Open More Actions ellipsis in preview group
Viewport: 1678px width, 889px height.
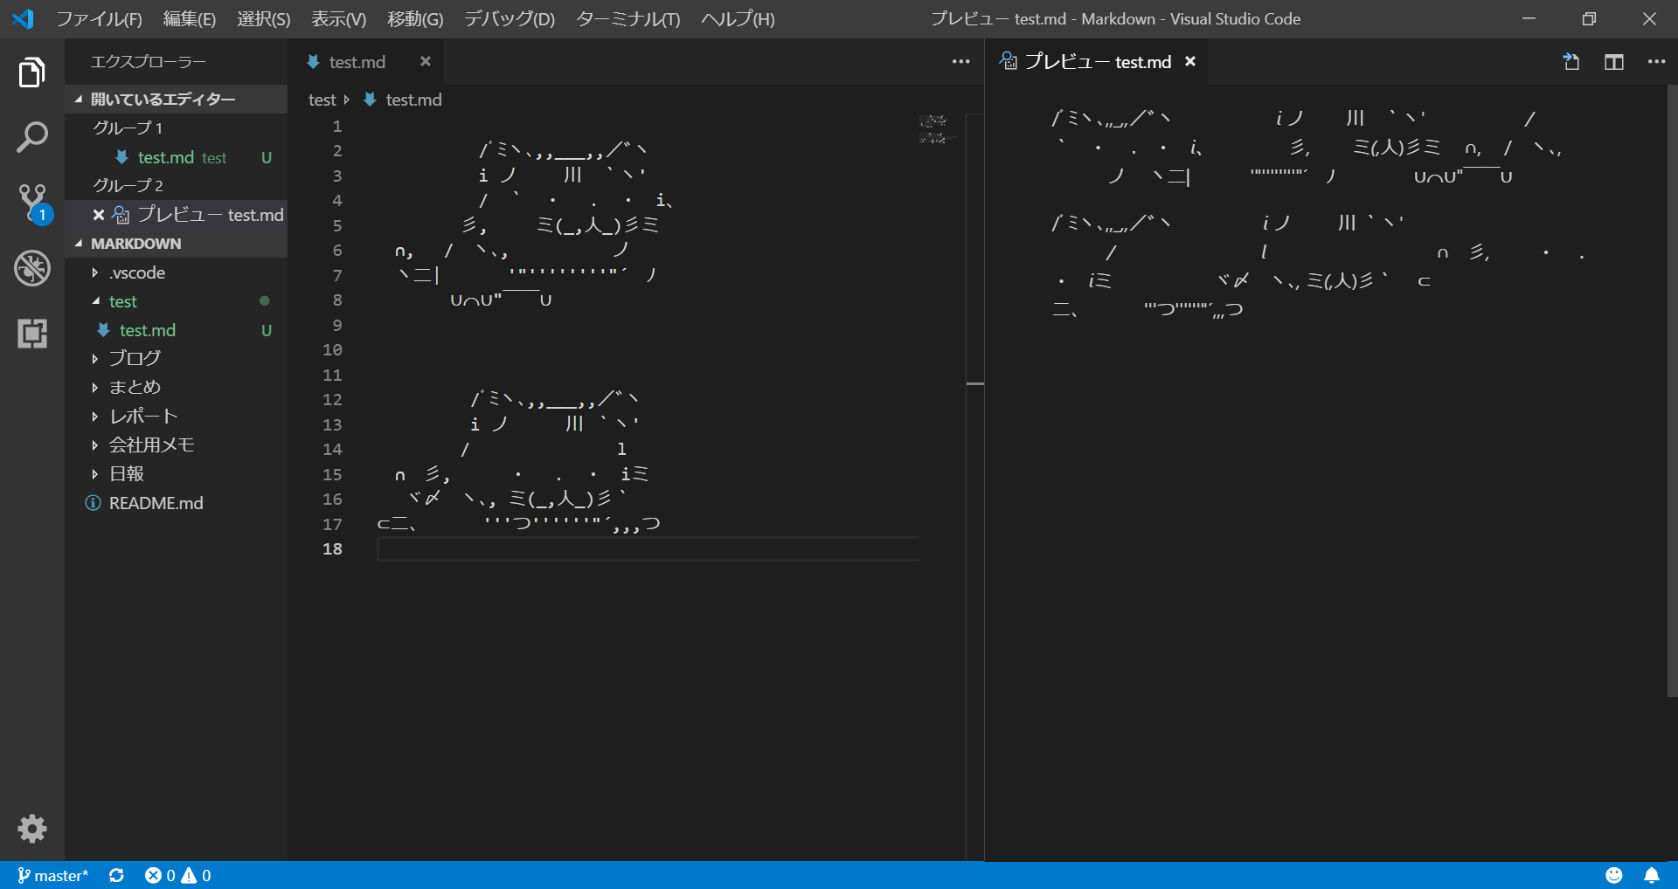[1656, 61]
